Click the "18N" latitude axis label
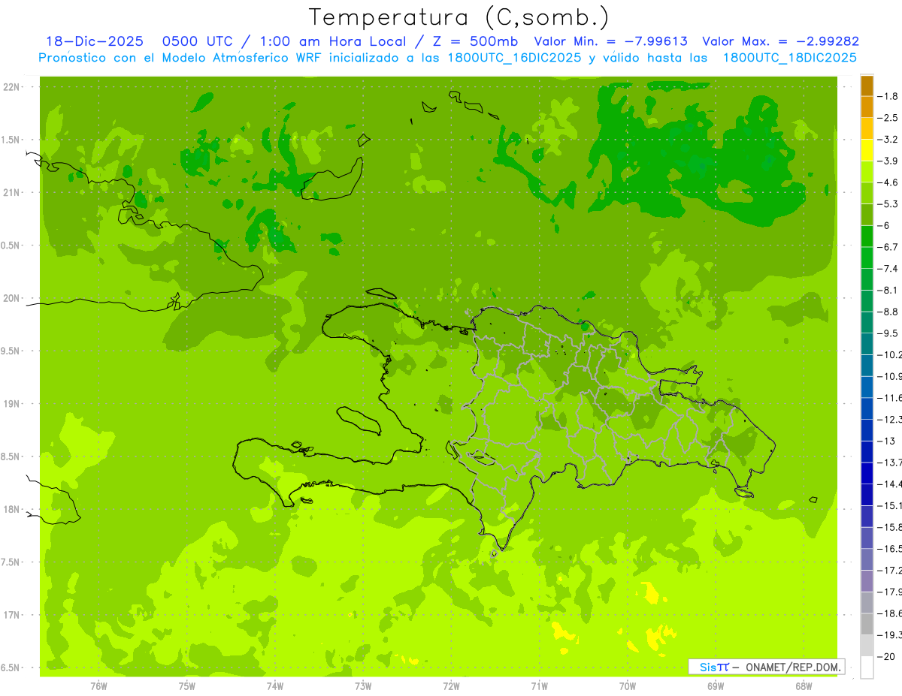This screenshot has height=696, width=902. pyautogui.click(x=10, y=509)
